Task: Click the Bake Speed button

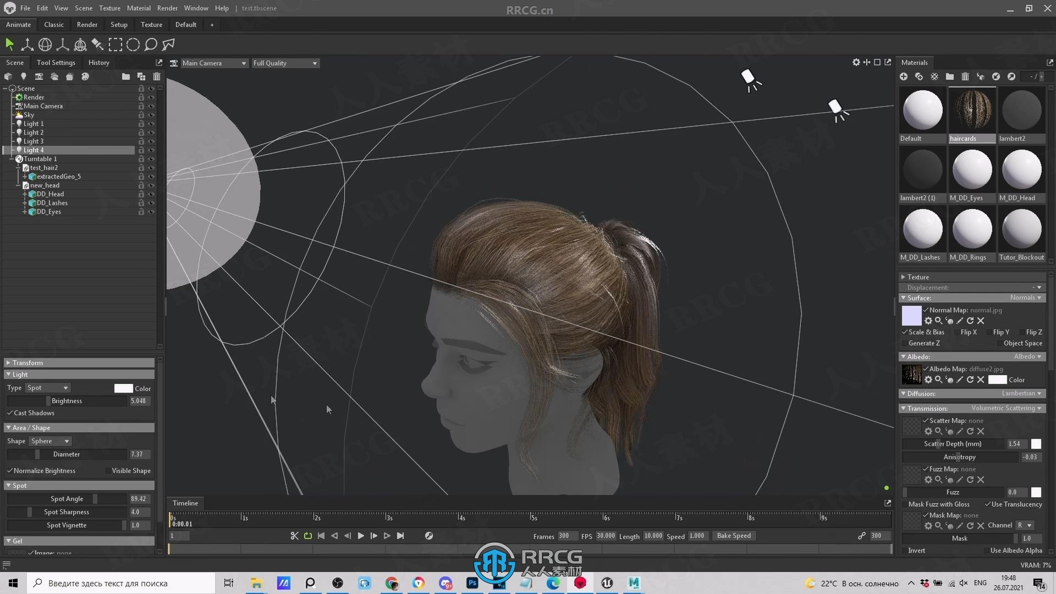Action: (x=734, y=535)
